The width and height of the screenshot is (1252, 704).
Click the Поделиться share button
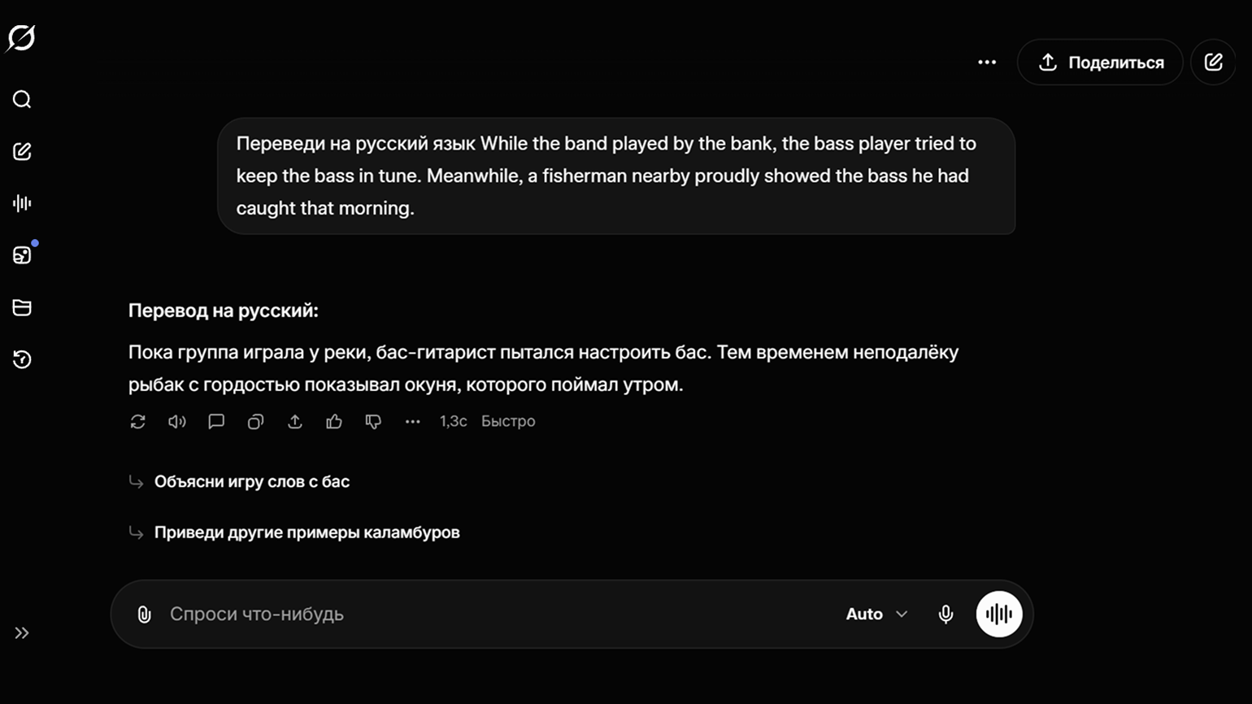pyautogui.click(x=1099, y=62)
